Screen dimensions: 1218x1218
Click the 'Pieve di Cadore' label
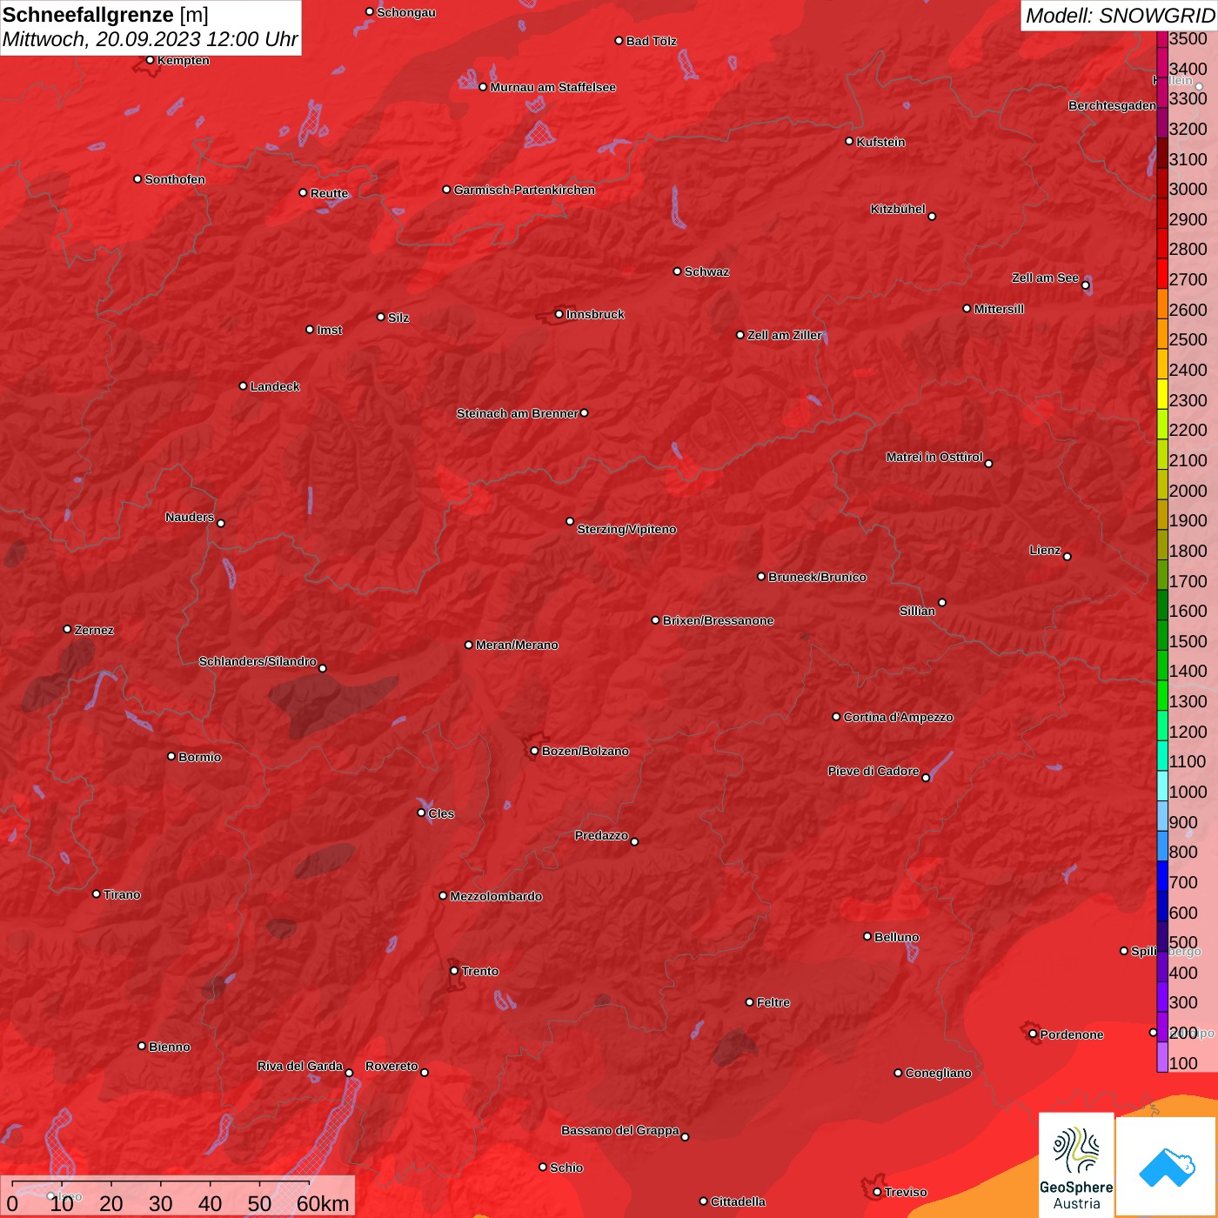[x=873, y=771]
